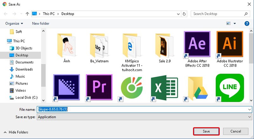The image size is (254, 139).
Task: Open Music in navigation pane
Action: pyautogui.click(x=17, y=76)
